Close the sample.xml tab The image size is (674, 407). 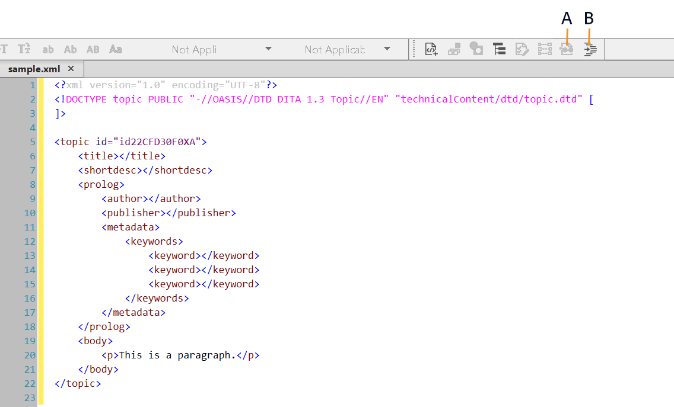[x=71, y=69]
